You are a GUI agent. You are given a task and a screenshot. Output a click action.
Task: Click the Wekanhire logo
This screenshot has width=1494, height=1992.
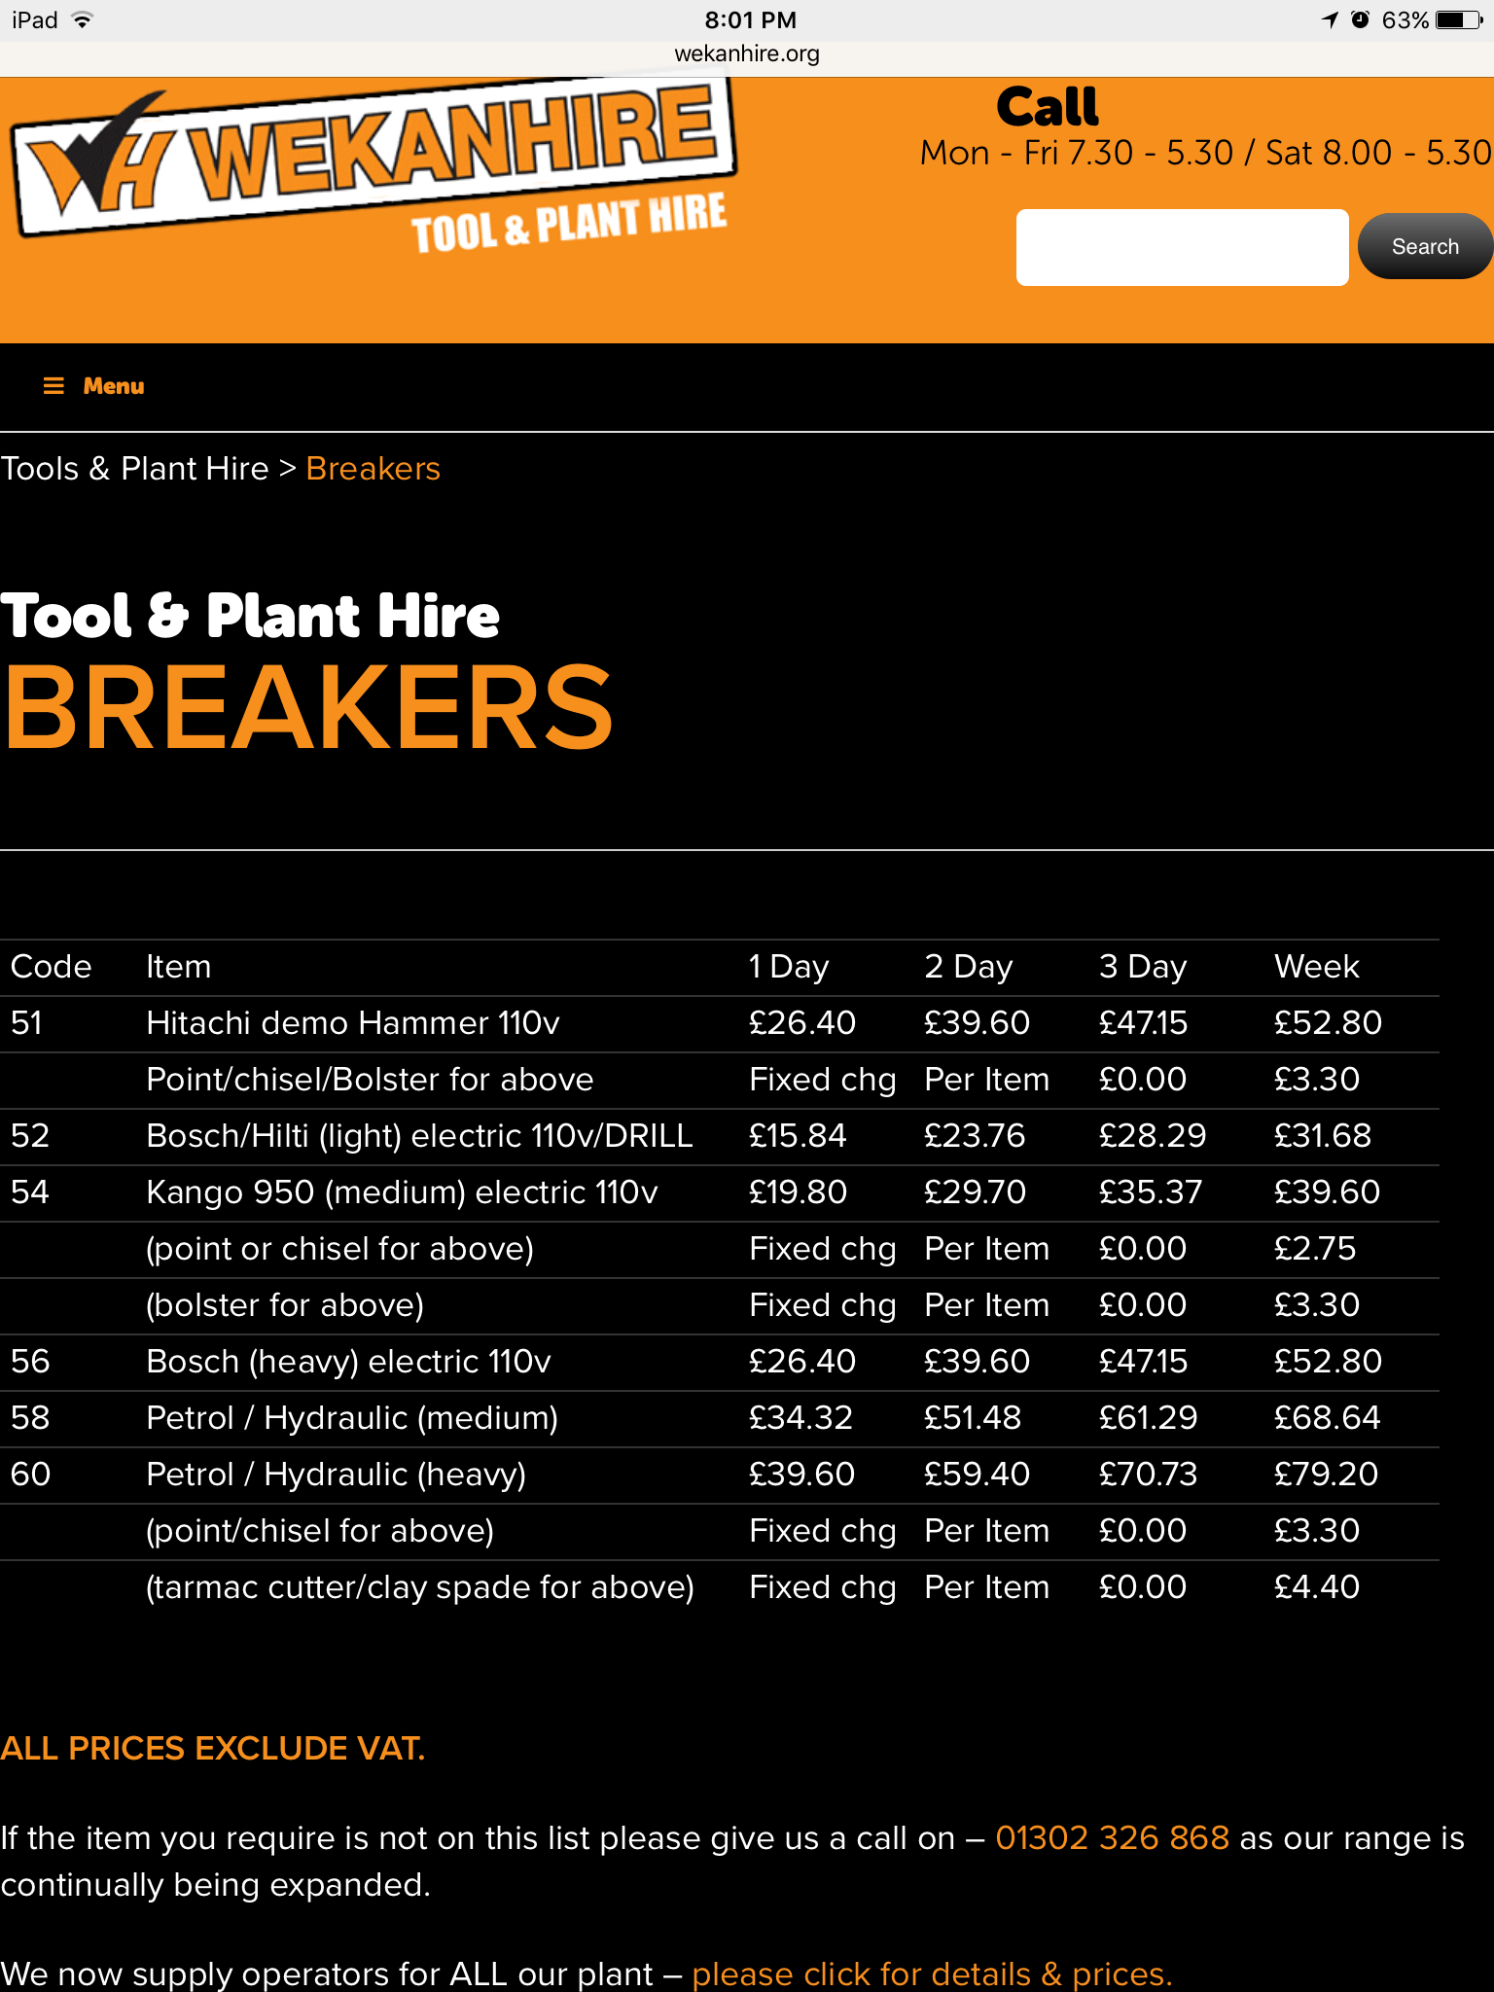click(374, 165)
